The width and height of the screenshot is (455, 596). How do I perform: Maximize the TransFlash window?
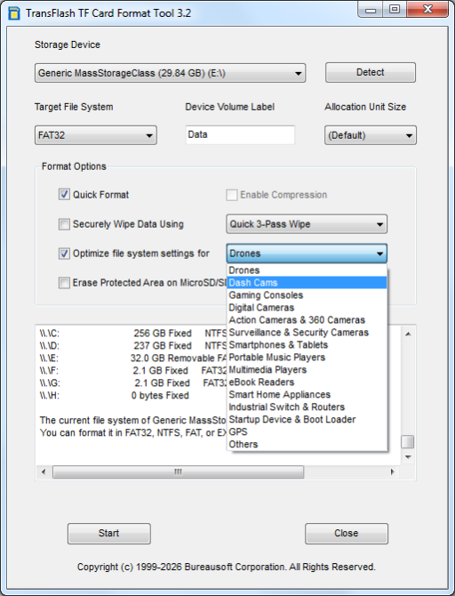(395, 10)
